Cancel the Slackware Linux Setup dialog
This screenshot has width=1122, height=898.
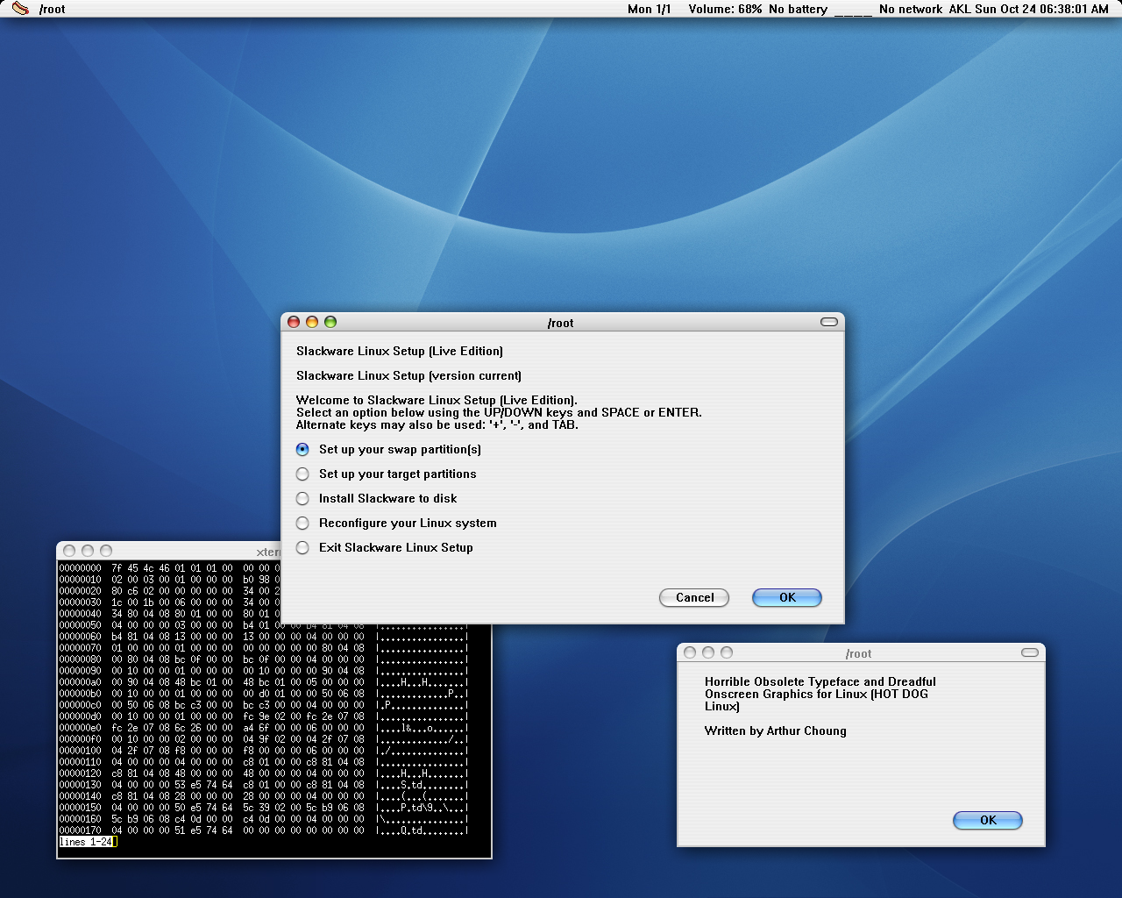[x=694, y=597]
